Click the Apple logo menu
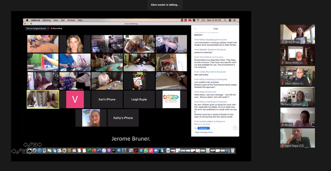The image size is (331, 171). 27,20
